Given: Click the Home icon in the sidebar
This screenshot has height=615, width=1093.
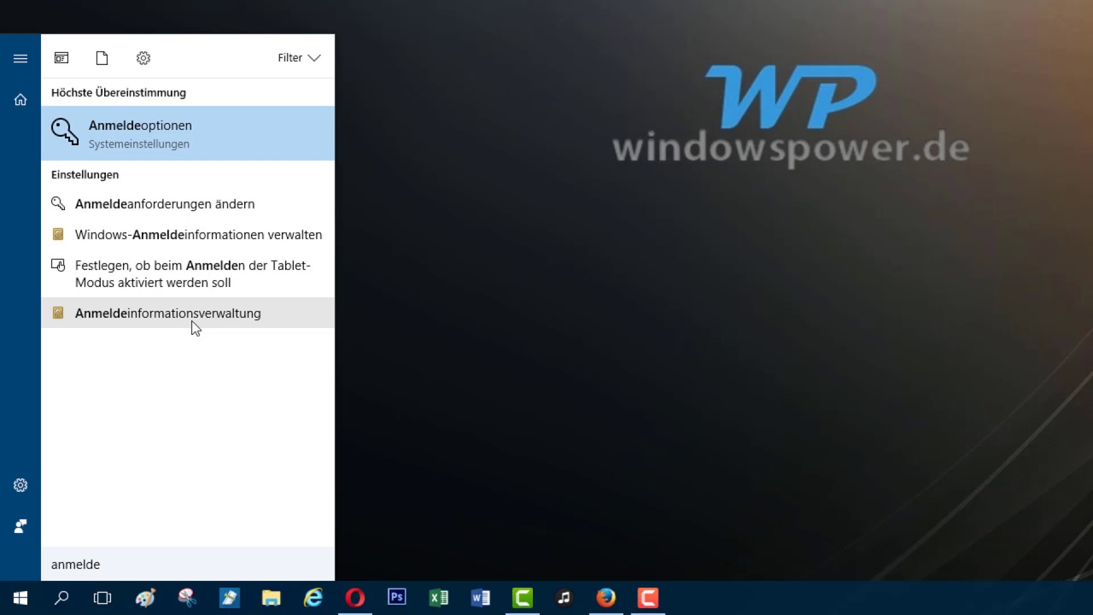Looking at the screenshot, I should 20,99.
